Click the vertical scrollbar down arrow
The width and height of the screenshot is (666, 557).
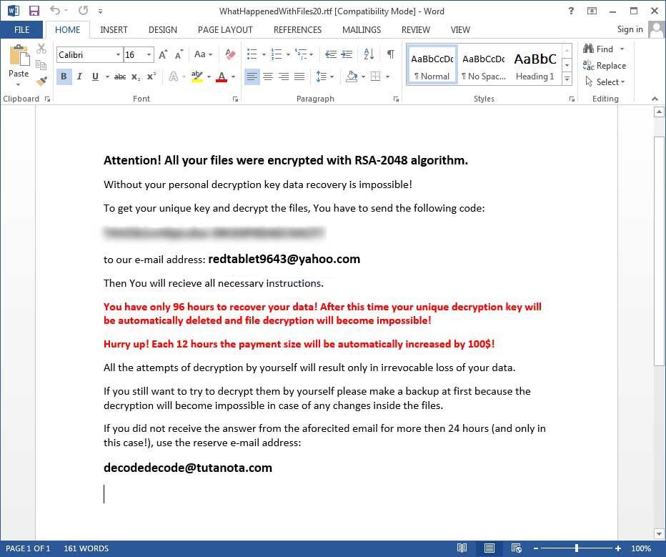[659, 534]
